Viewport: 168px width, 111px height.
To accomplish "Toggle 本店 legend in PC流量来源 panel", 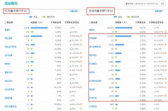I will coord(33,17).
